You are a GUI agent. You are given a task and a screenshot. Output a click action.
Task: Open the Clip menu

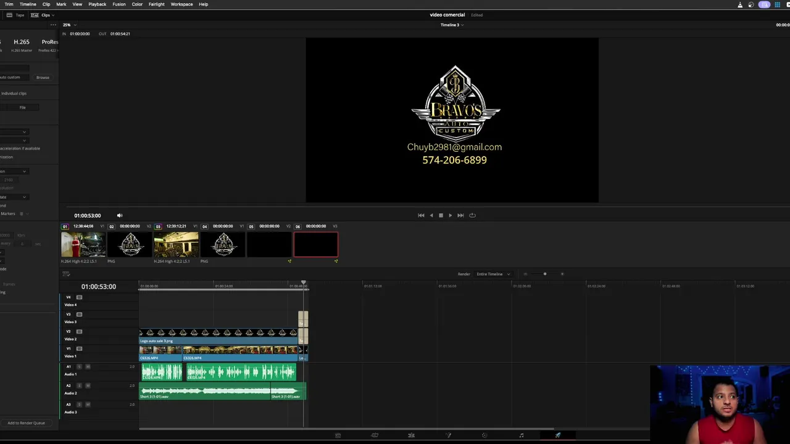coord(46,4)
